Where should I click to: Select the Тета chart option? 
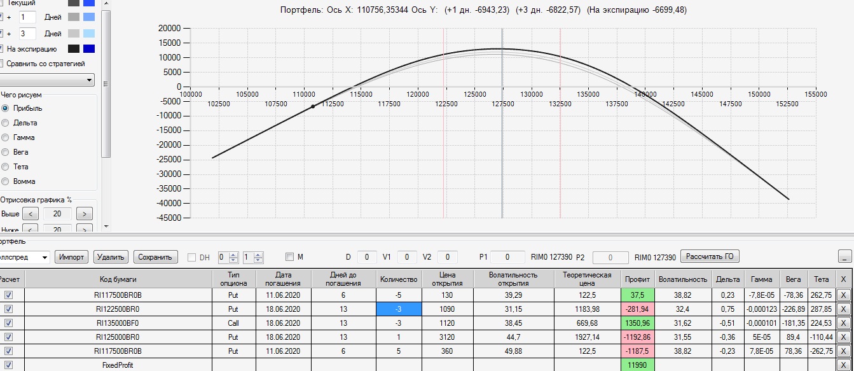(6, 167)
